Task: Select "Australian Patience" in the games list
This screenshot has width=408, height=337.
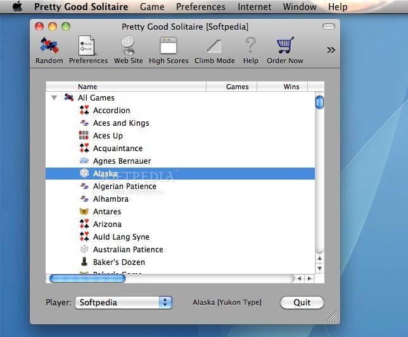Action: 128,250
